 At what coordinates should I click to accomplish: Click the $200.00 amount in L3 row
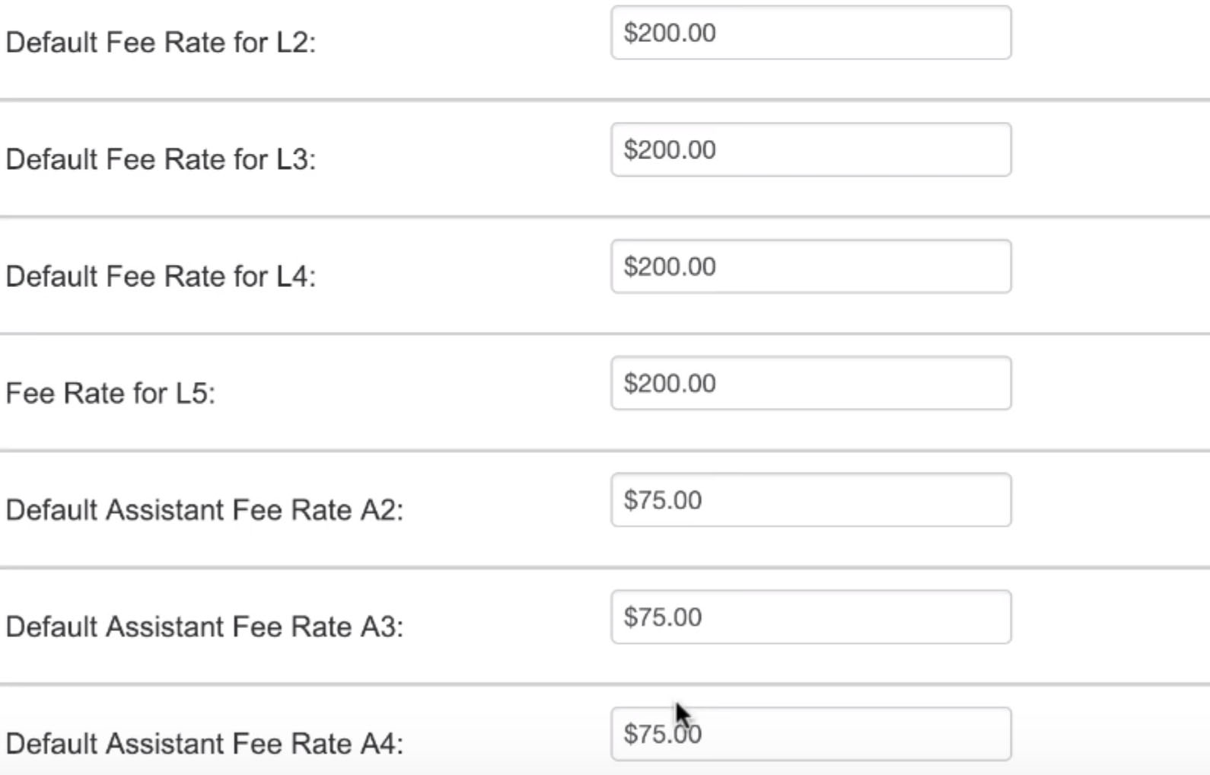(670, 150)
